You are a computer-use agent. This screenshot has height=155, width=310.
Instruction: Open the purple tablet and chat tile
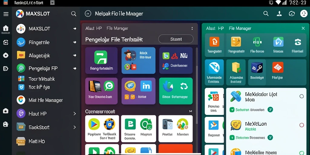tap(101, 91)
